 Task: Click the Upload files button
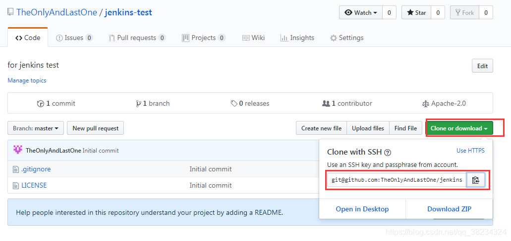tap(368, 128)
